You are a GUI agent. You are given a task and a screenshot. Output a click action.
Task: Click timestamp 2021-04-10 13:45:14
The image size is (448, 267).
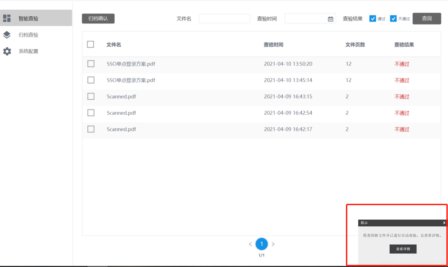tap(288, 80)
